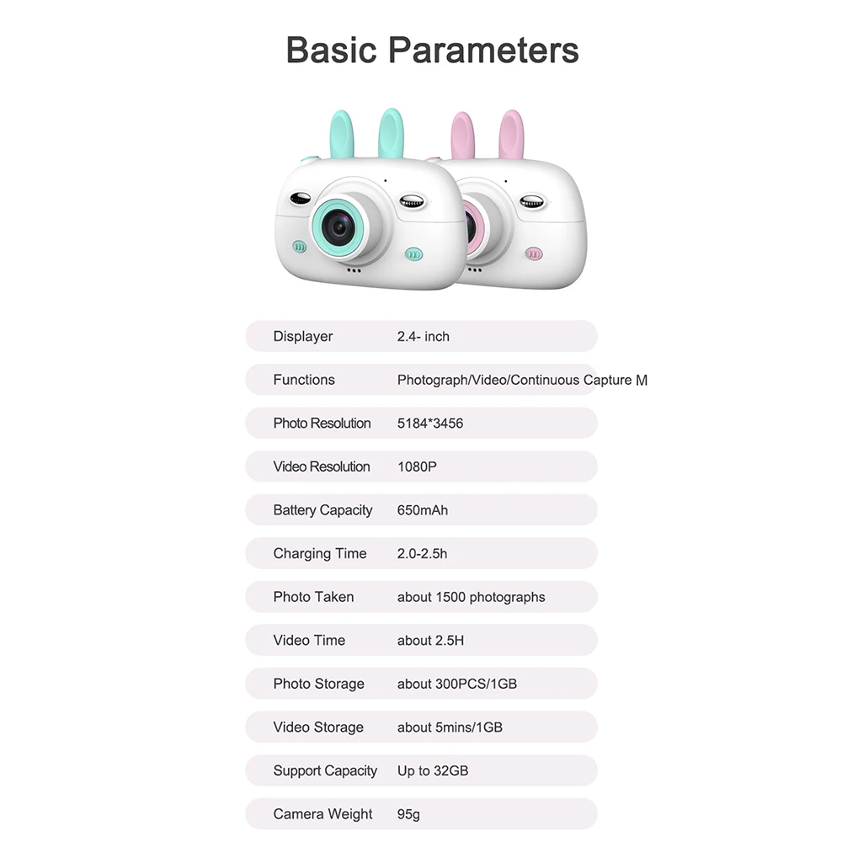Click the pink camera's cheek button
This screenshot has height=842, width=842.
pyautogui.click(x=534, y=253)
